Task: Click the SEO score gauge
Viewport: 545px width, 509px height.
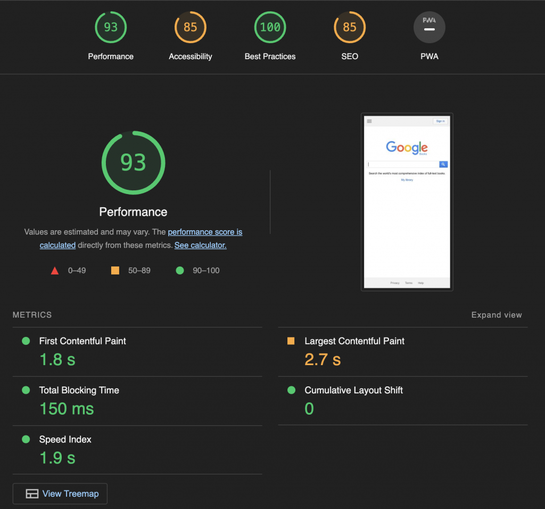Action: click(x=350, y=27)
